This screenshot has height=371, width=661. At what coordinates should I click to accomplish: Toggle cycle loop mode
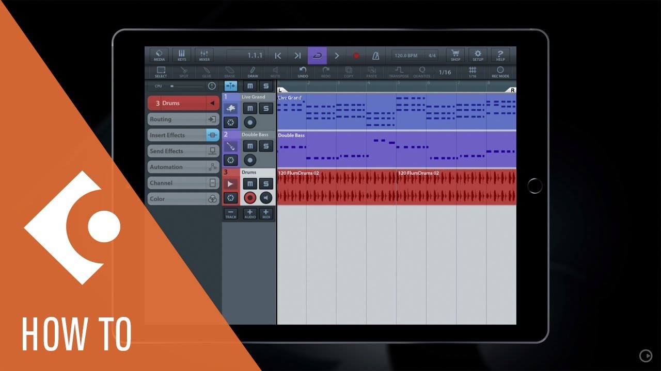(317, 56)
